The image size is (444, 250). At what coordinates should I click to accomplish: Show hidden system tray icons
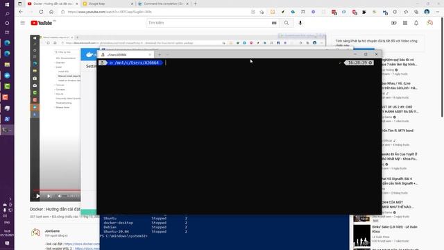(x=10, y=199)
